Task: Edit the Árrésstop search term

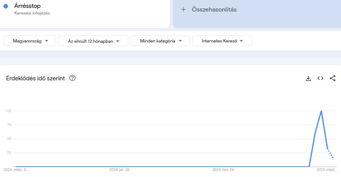Action: pos(27,6)
